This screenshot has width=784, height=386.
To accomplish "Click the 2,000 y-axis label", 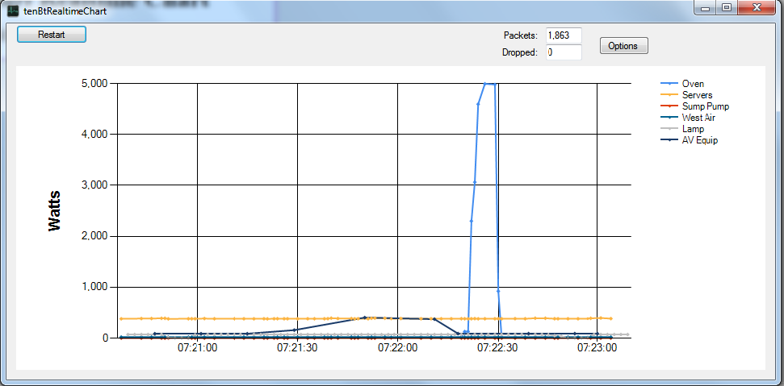I will (x=94, y=236).
